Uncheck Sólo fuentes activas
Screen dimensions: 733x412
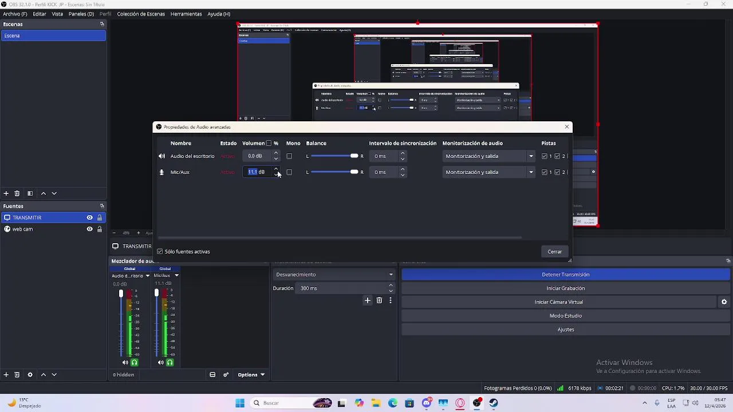tap(160, 252)
